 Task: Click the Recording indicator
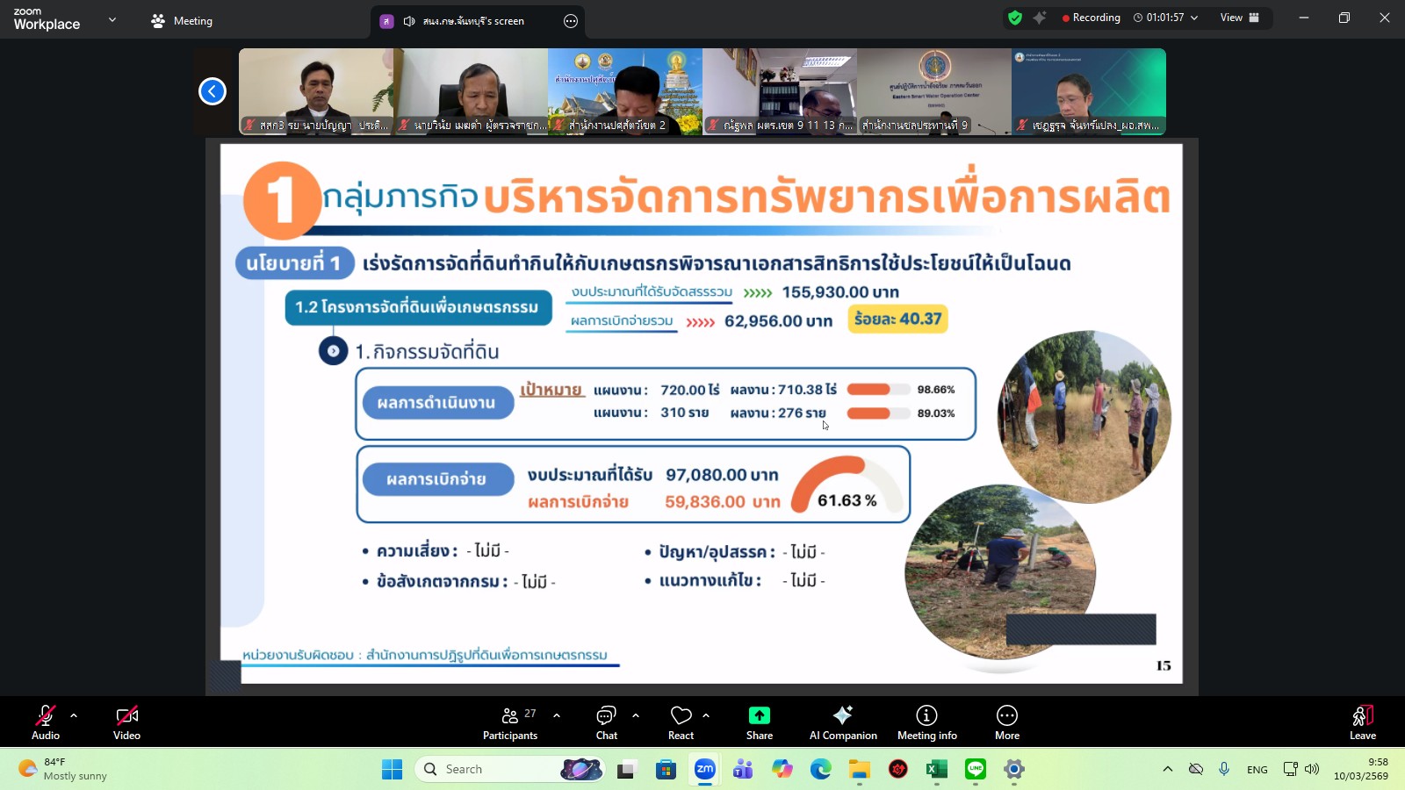click(1092, 17)
